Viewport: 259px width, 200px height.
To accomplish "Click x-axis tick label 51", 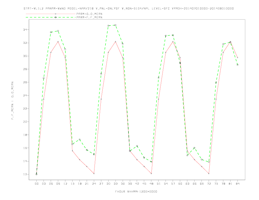I will point(159,184).
